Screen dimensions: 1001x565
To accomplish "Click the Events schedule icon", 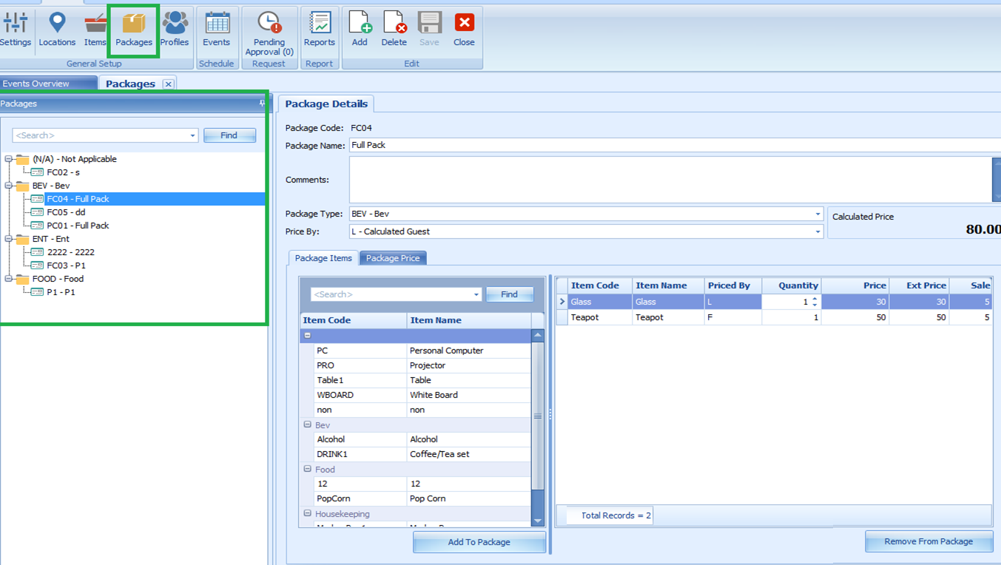I will 216,30.
